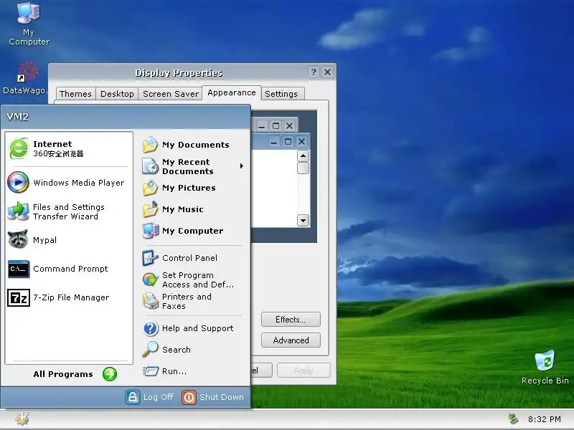This screenshot has height=430, width=574.
Task: Open the My Documents folder icon
Action: [x=151, y=145]
